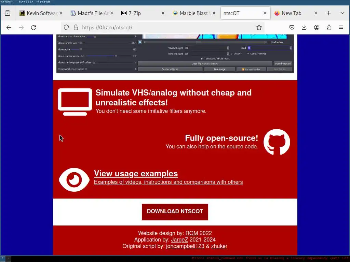Close the Marble Blast tab
This screenshot has height=262, width=350.
(214, 13)
